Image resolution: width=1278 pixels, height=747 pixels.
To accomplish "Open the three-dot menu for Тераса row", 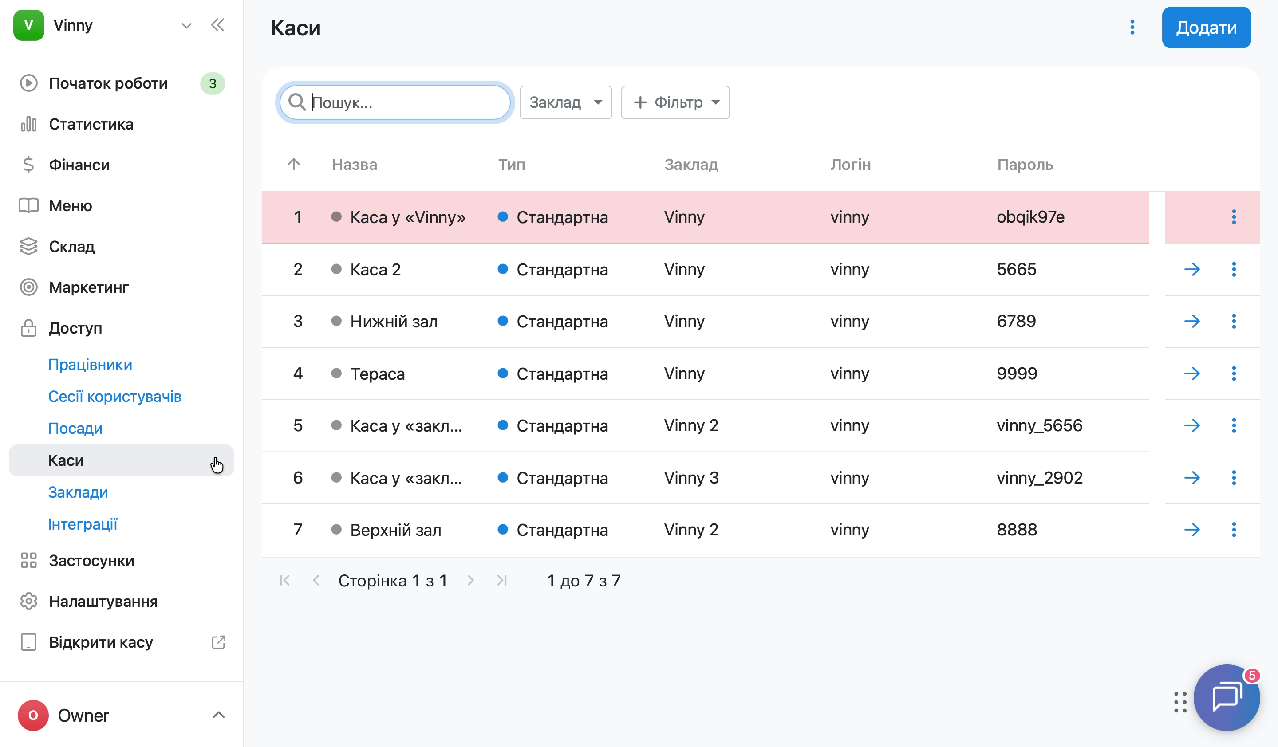I will [x=1233, y=373].
